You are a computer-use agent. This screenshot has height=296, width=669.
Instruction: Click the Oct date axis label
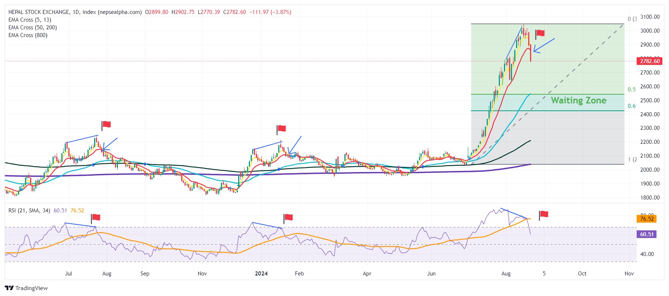(582, 274)
